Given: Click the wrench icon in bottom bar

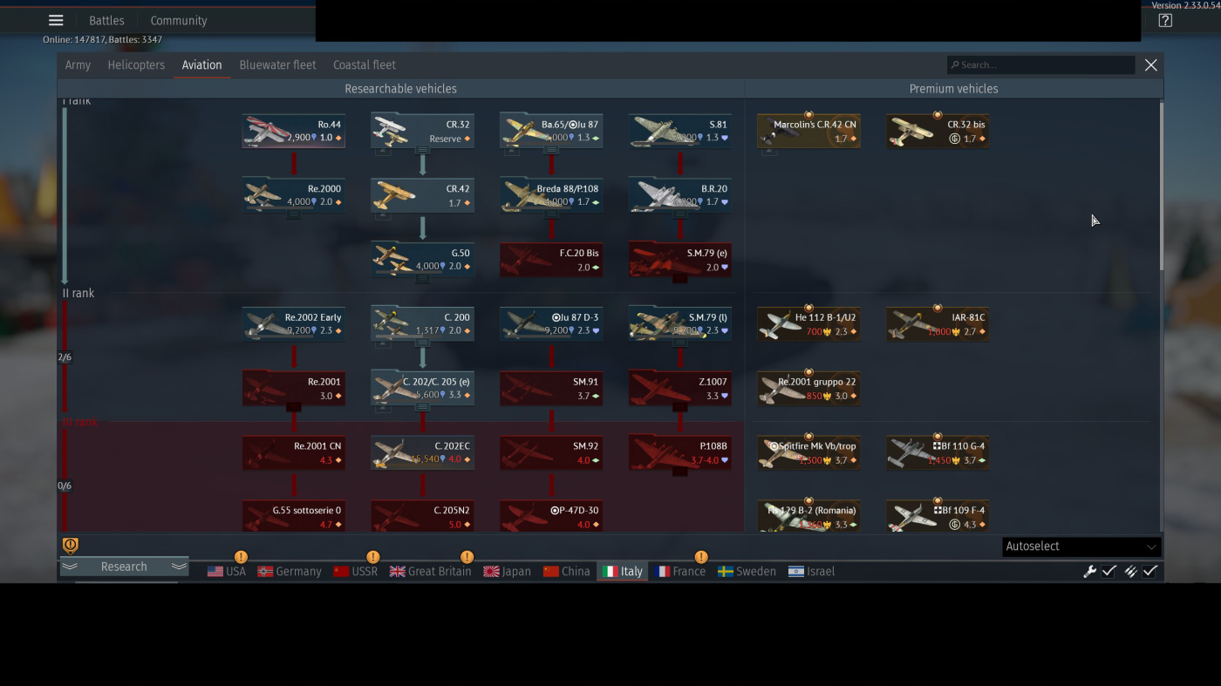Looking at the screenshot, I should tap(1089, 572).
